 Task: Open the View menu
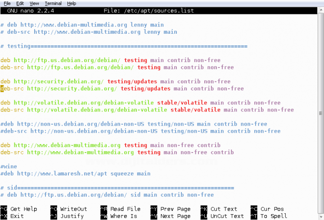[x=34, y=3]
